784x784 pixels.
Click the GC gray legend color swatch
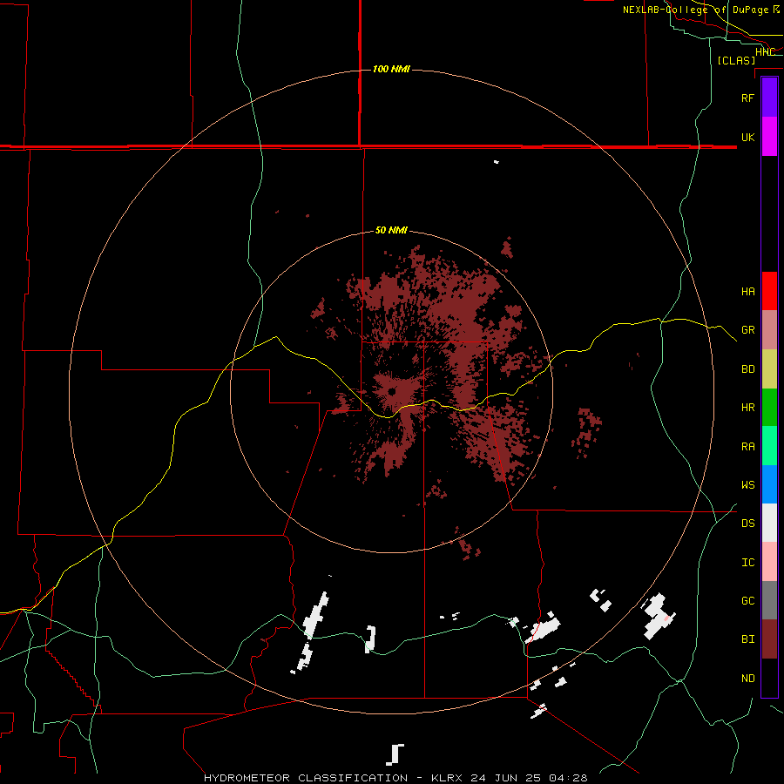tap(769, 600)
